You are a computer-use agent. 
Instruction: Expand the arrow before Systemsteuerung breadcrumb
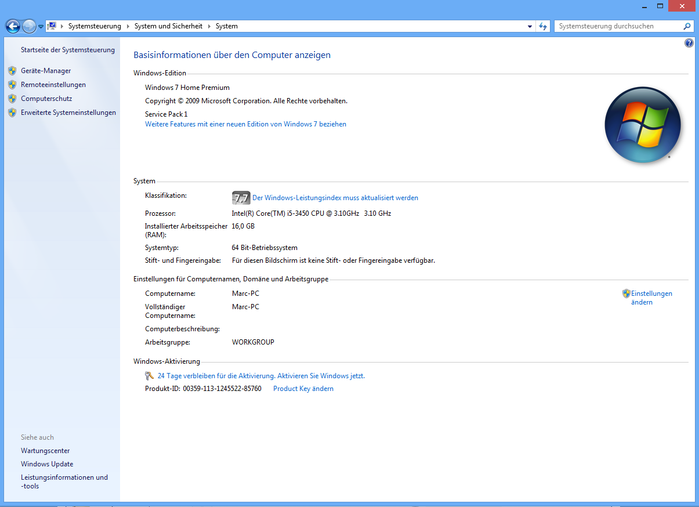pos(61,26)
